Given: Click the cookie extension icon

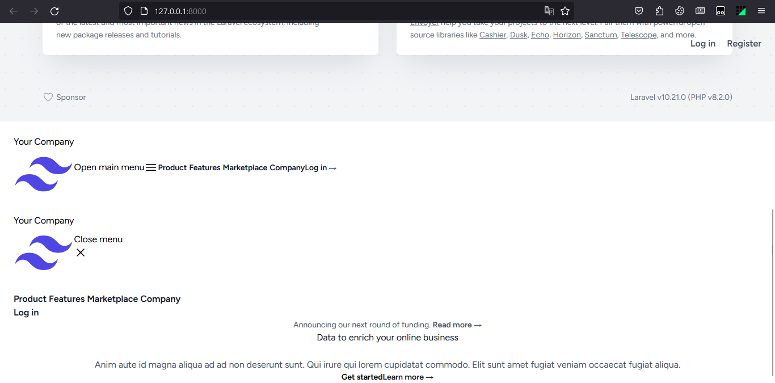Looking at the screenshot, I should point(680,11).
